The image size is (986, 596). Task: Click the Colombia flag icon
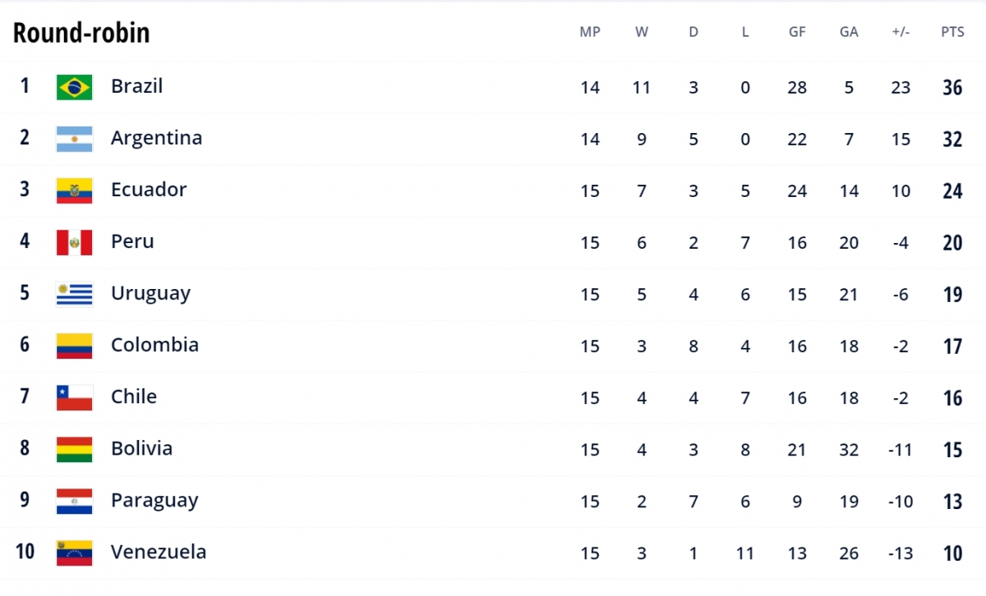(x=74, y=346)
